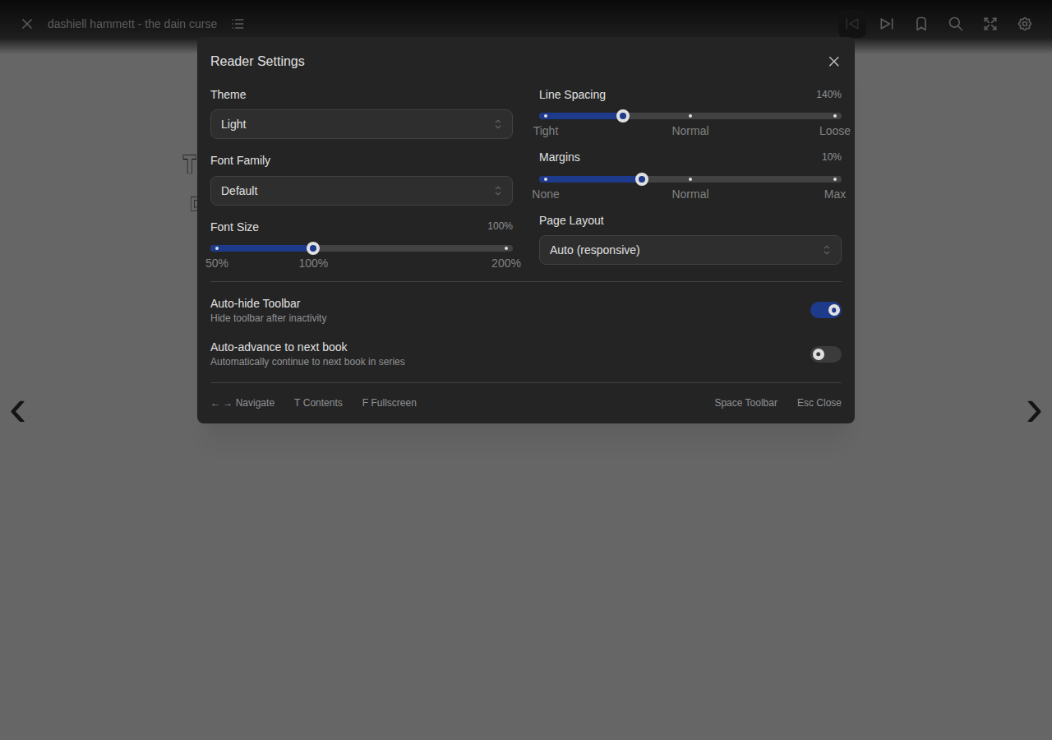Go to the previous page arrow
This screenshot has width=1052, height=740.
click(x=17, y=410)
